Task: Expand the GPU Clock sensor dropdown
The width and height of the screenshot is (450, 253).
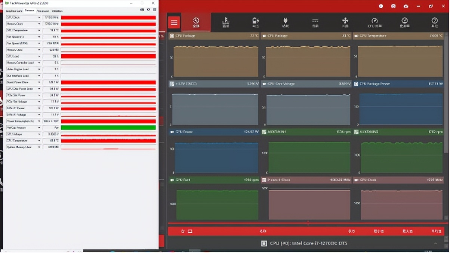Action: pyautogui.click(x=39, y=18)
